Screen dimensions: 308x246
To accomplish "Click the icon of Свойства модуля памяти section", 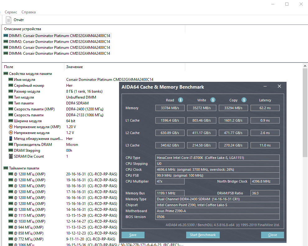I will click(x=6, y=73).
